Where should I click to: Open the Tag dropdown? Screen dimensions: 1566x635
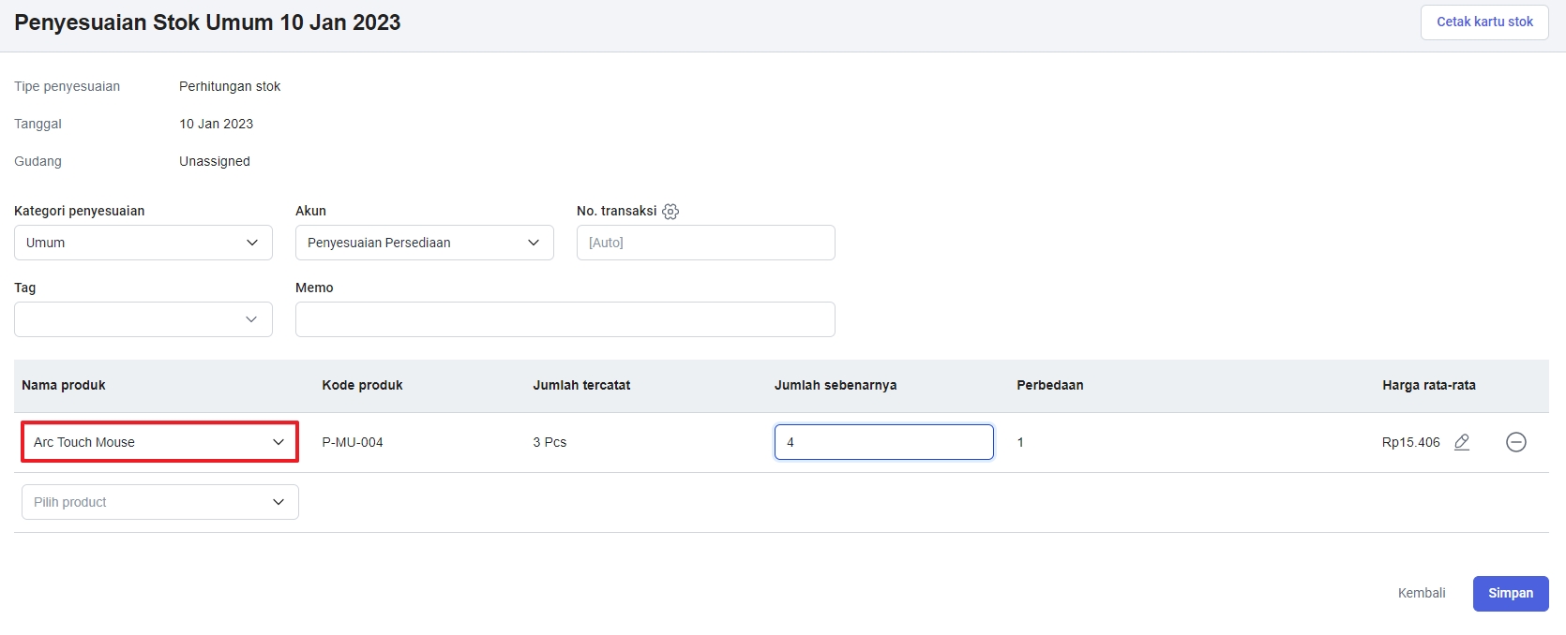pyautogui.click(x=143, y=319)
